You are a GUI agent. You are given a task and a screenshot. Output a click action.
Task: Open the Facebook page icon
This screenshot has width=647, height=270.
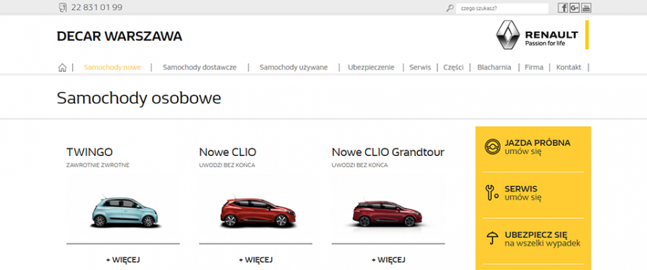tap(563, 8)
